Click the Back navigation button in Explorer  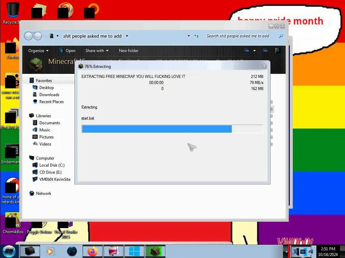(x=28, y=36)
